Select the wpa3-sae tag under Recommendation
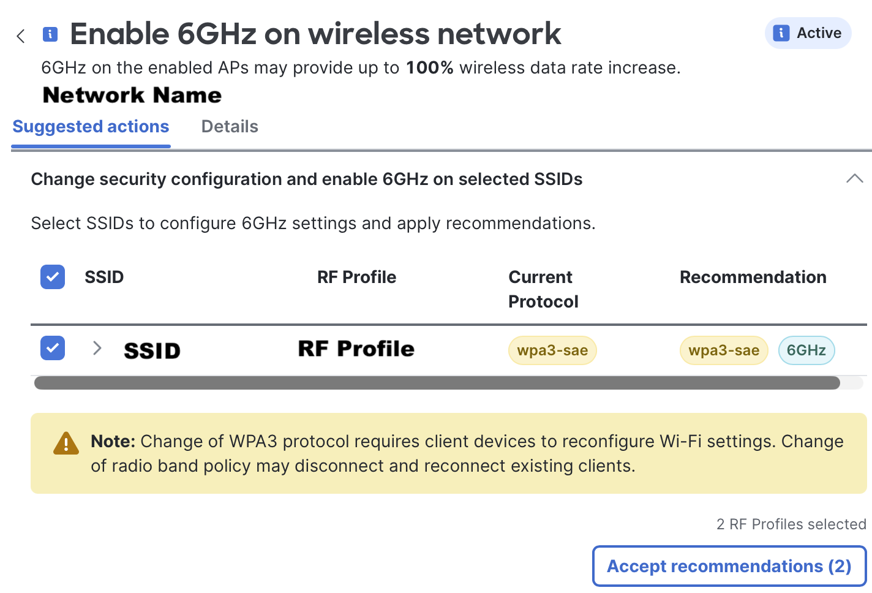The width and height of the screenshot is (872, 593). [723, 350]
